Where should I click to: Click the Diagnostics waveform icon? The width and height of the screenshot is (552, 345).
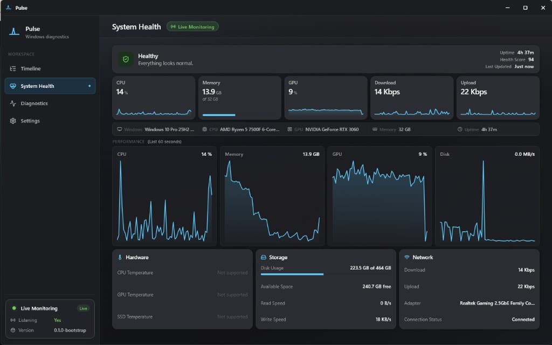click(x=13, y=103)
